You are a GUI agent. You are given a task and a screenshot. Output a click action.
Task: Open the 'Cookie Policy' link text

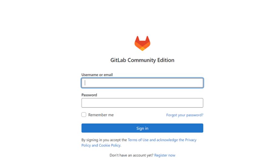tap(110, 145)
